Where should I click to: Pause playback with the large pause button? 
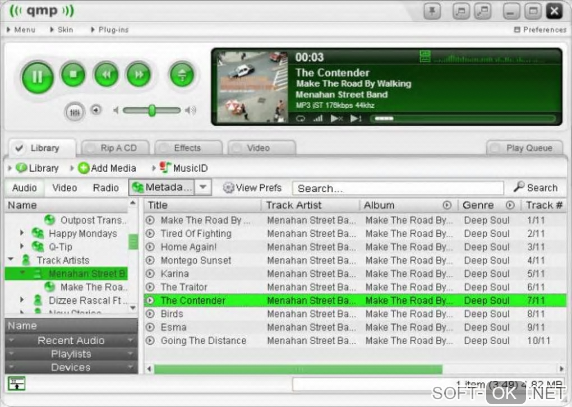click(x=38, y=77)
